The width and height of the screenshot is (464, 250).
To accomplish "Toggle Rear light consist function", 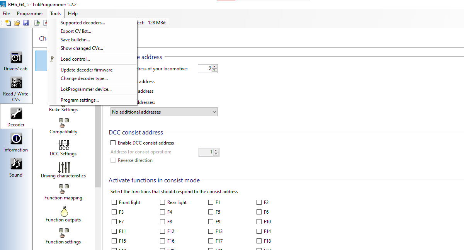I will [162, 202].
